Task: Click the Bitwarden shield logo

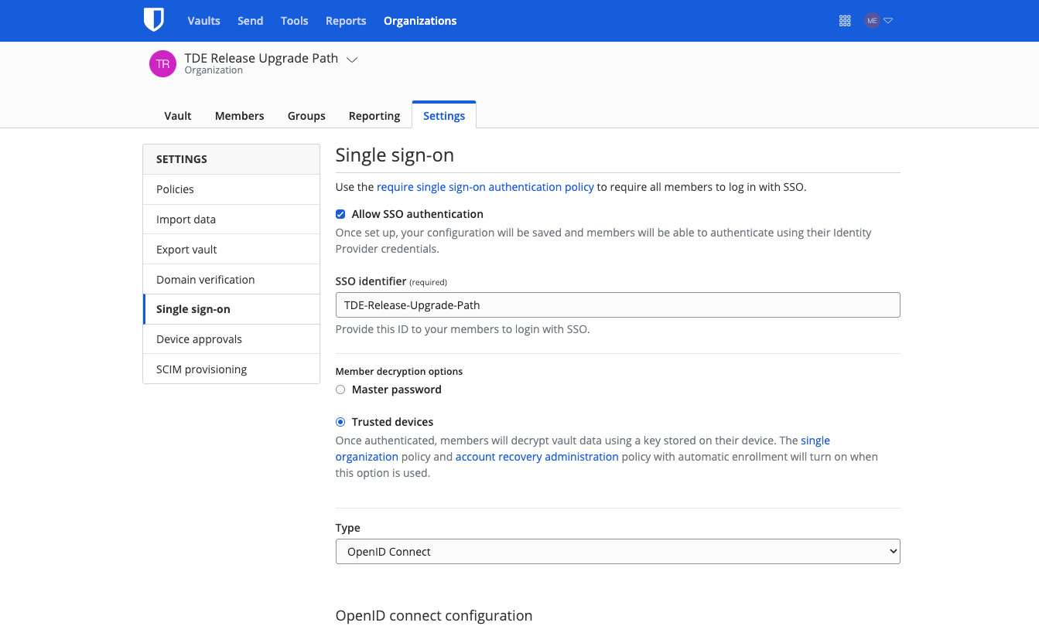Action: [153, 20]
